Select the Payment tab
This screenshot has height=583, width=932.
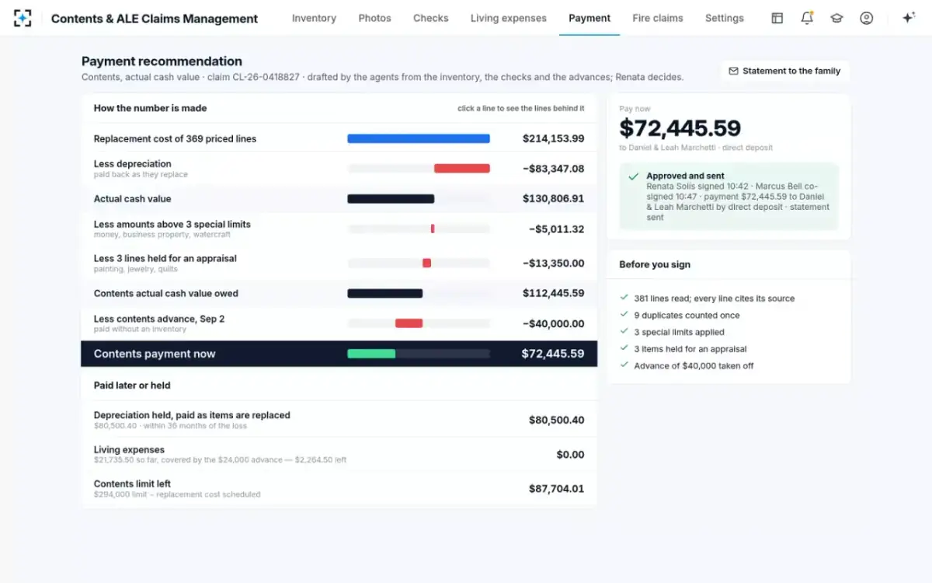589,18
